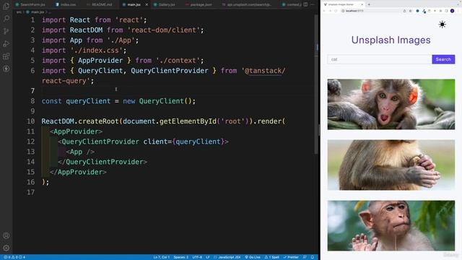Toggle the dark mode sun icon
The width and height of the screenshot is (462, 260).
[442, 25]
